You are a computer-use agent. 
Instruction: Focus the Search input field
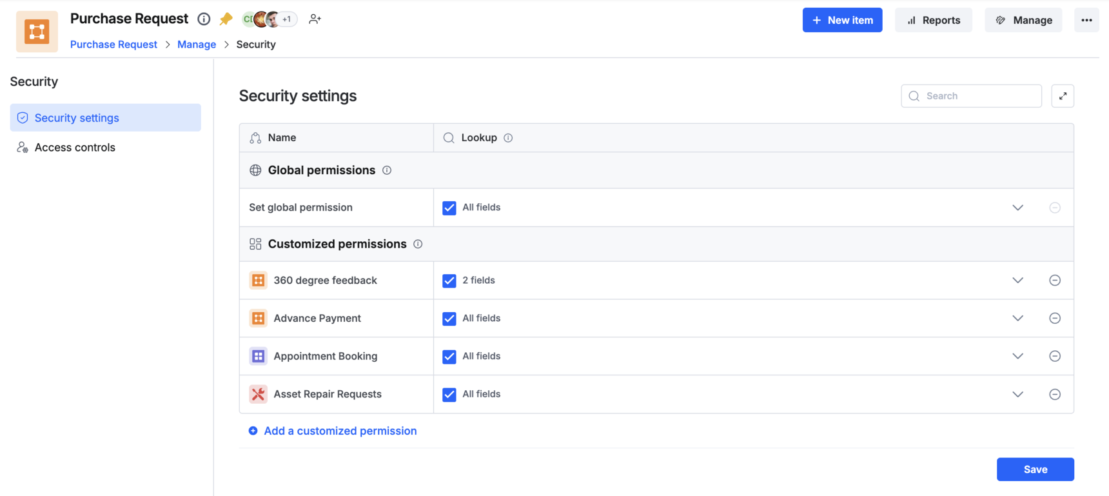(971, 96)
